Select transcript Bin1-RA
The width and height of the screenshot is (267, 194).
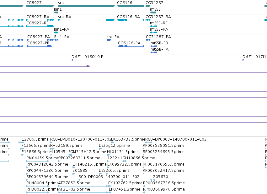tap(56, 32)
